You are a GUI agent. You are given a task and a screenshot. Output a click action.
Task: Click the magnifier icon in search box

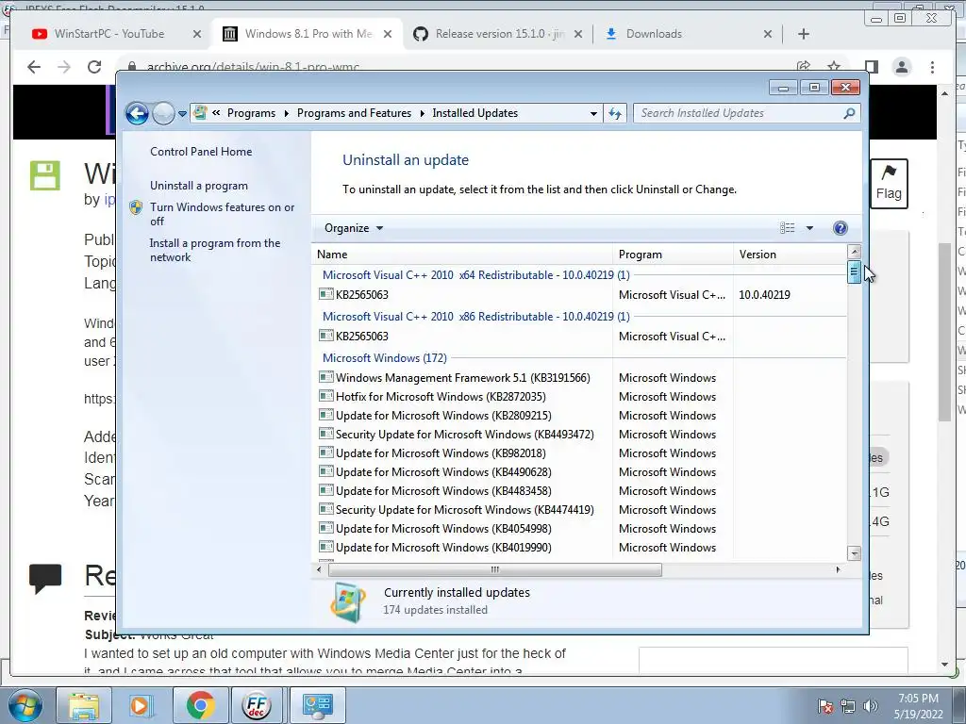coord(850,113)
